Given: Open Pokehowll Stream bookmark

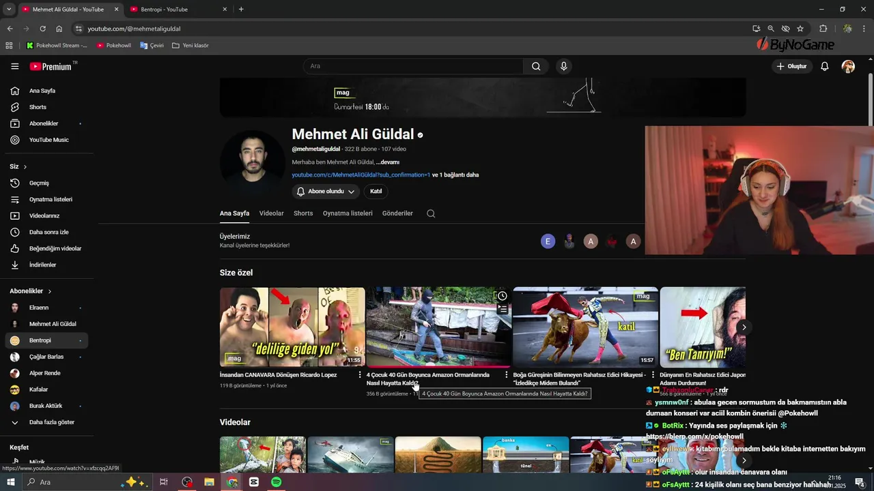Looking at the screenshot, I should [57, 46].
